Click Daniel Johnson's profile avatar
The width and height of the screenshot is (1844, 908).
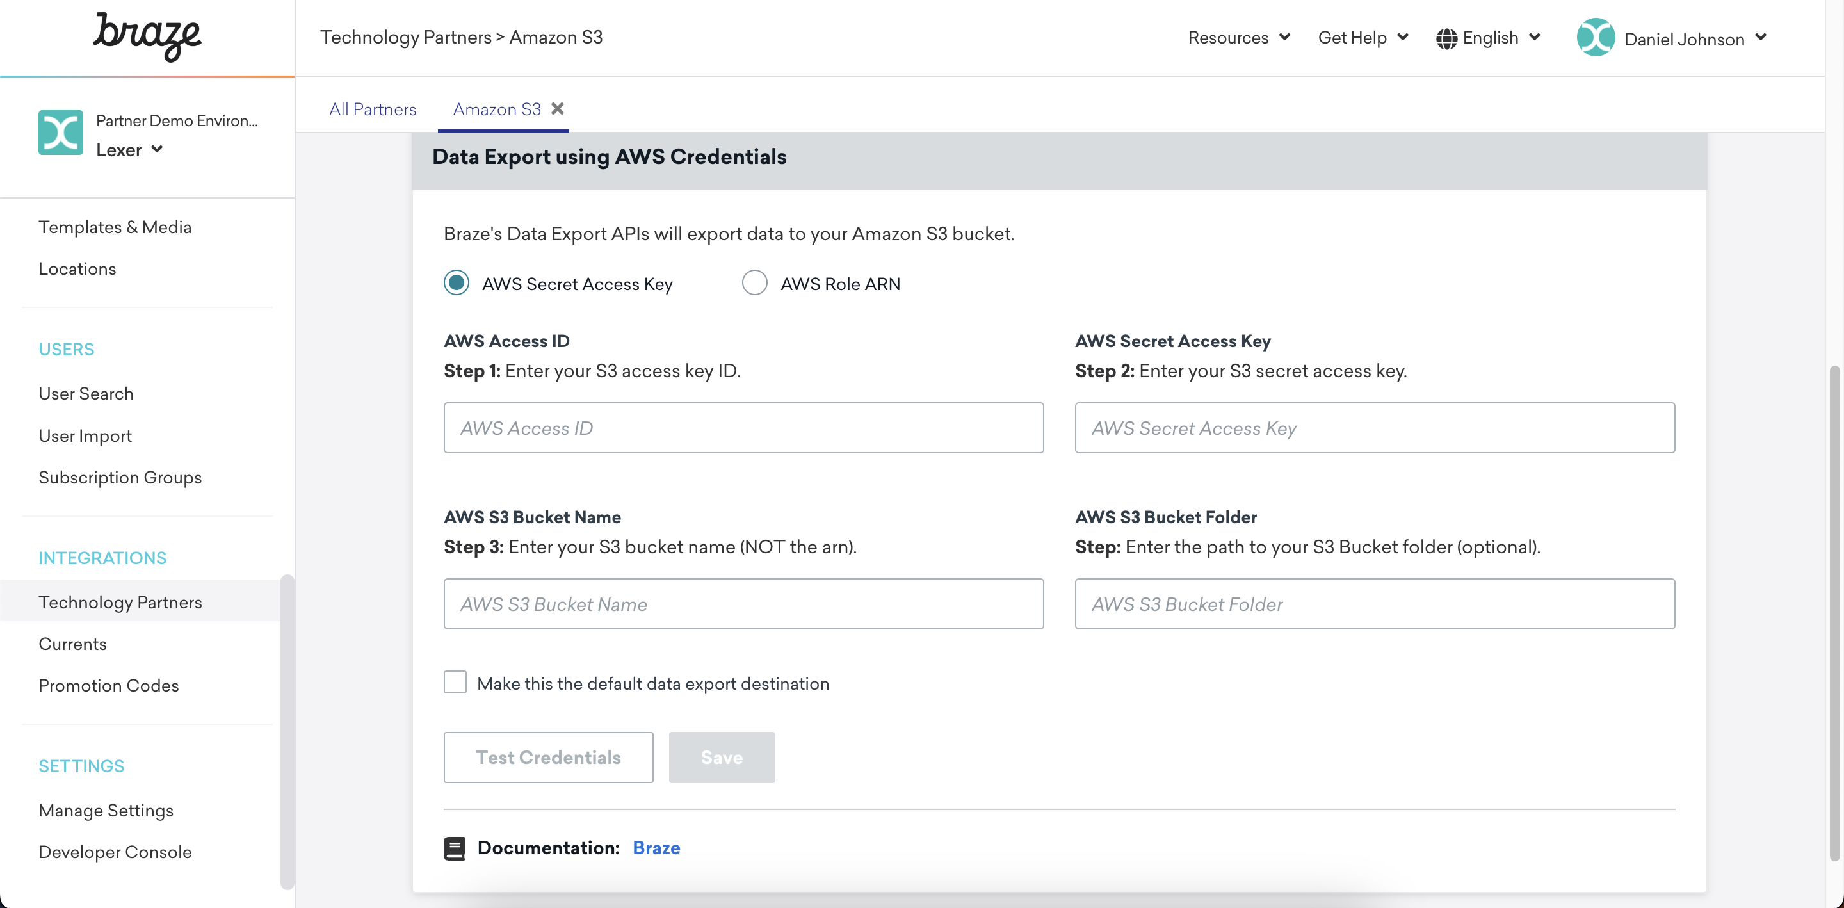1596,37
